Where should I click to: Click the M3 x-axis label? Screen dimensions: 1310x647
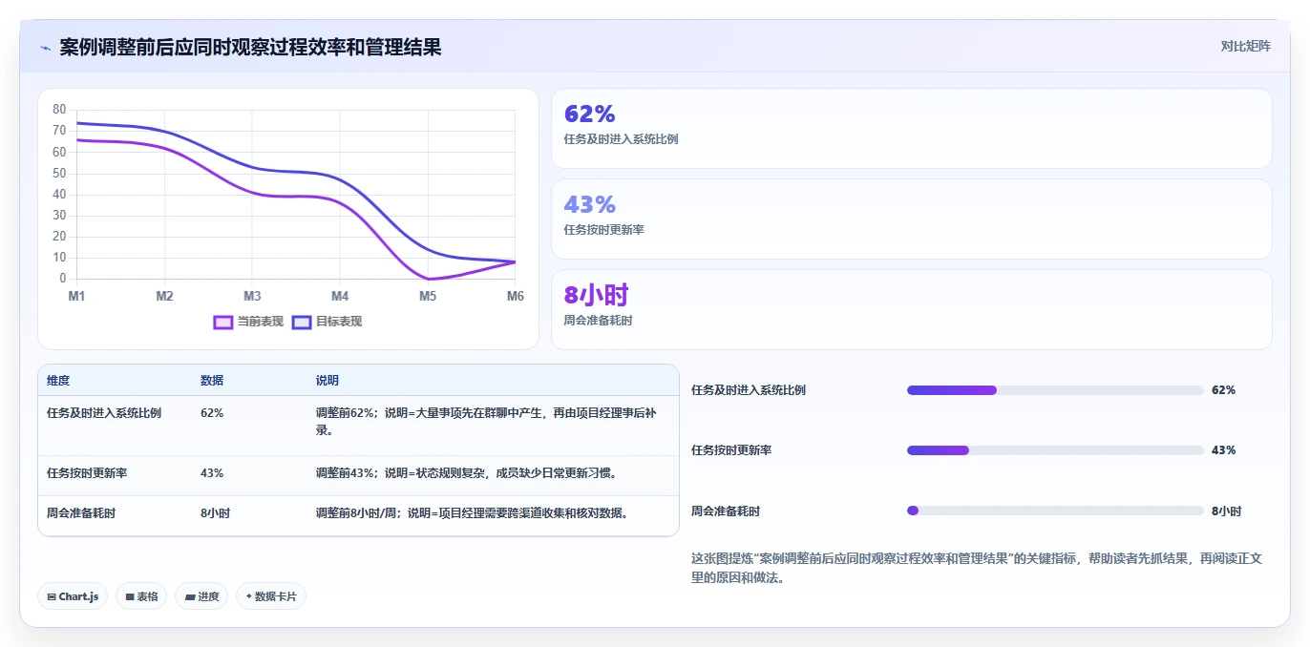[x=252, y=297]
